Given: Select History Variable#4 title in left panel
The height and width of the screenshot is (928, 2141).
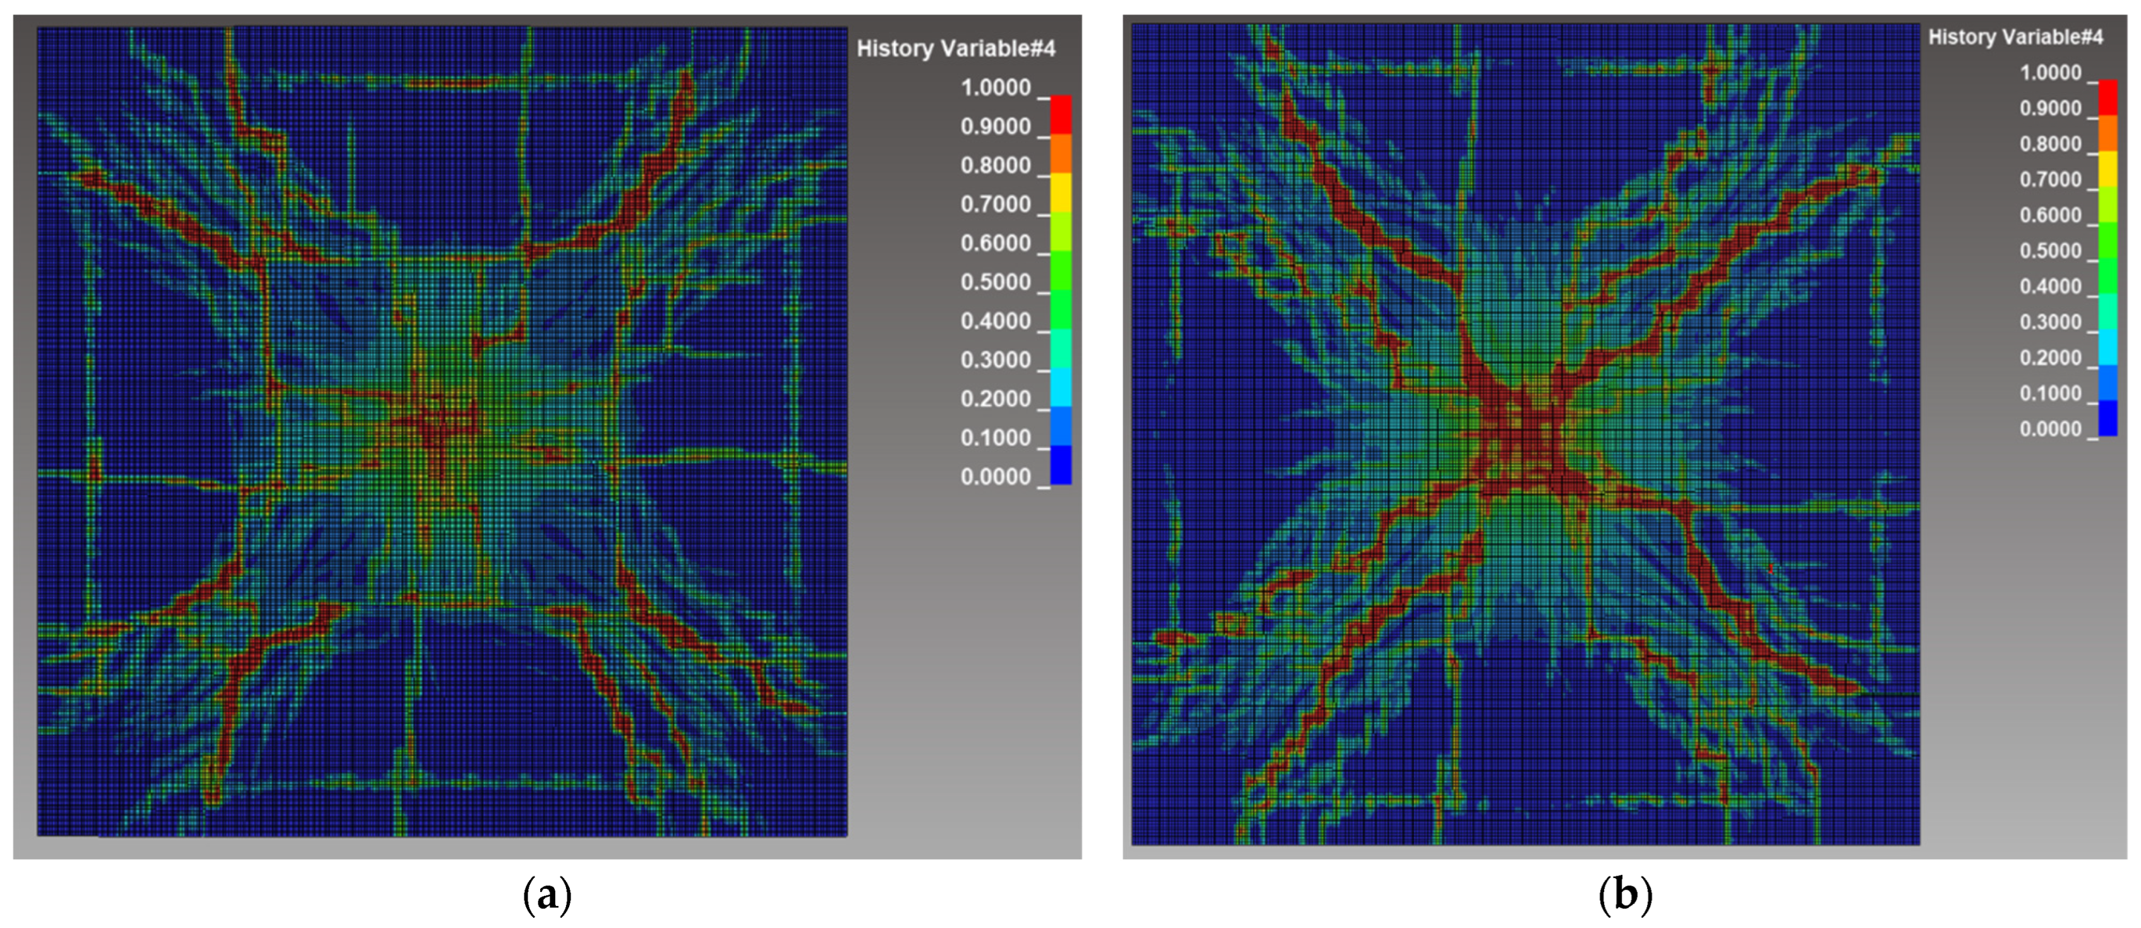Looking at the screenshot, I should click(956, 49).
